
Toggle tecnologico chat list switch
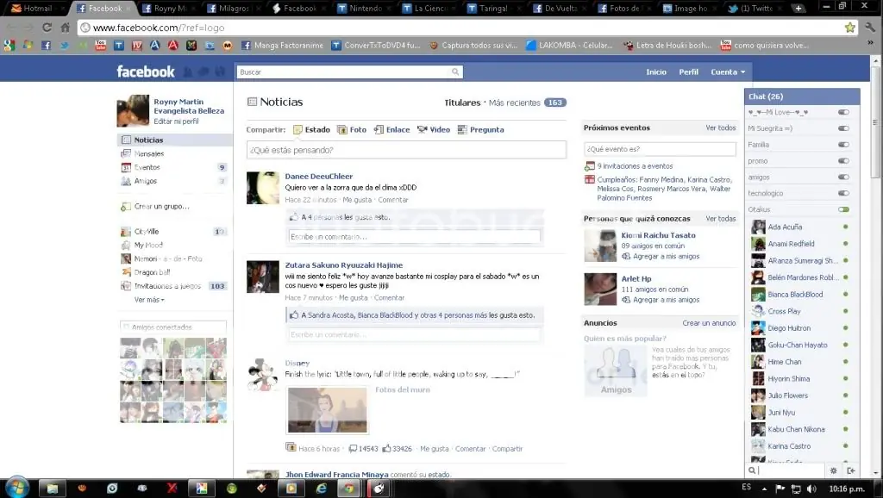[x=843, y=193]
